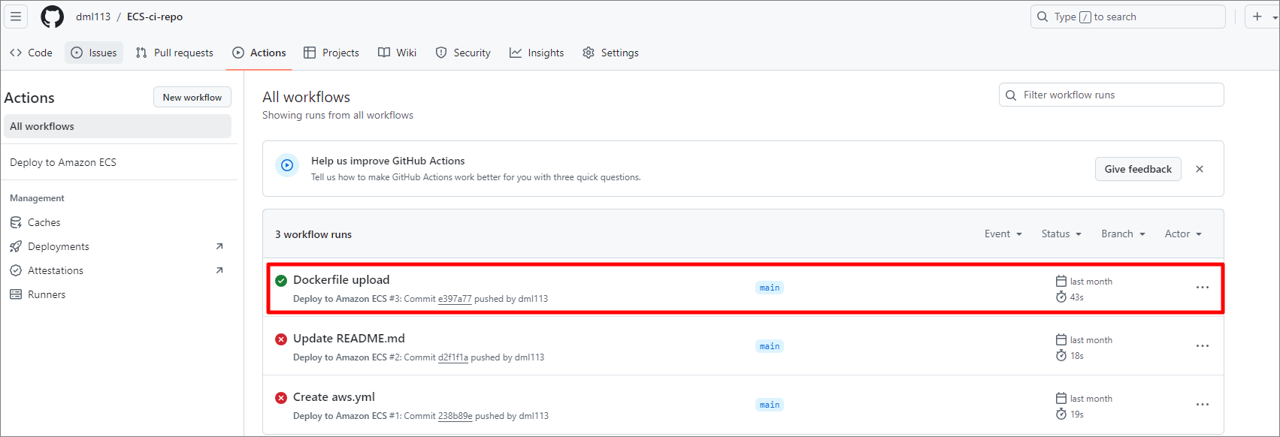Click red failed icon for Create aws.yml
Viewport: 1280px width, 437px height.
(281, 398)
